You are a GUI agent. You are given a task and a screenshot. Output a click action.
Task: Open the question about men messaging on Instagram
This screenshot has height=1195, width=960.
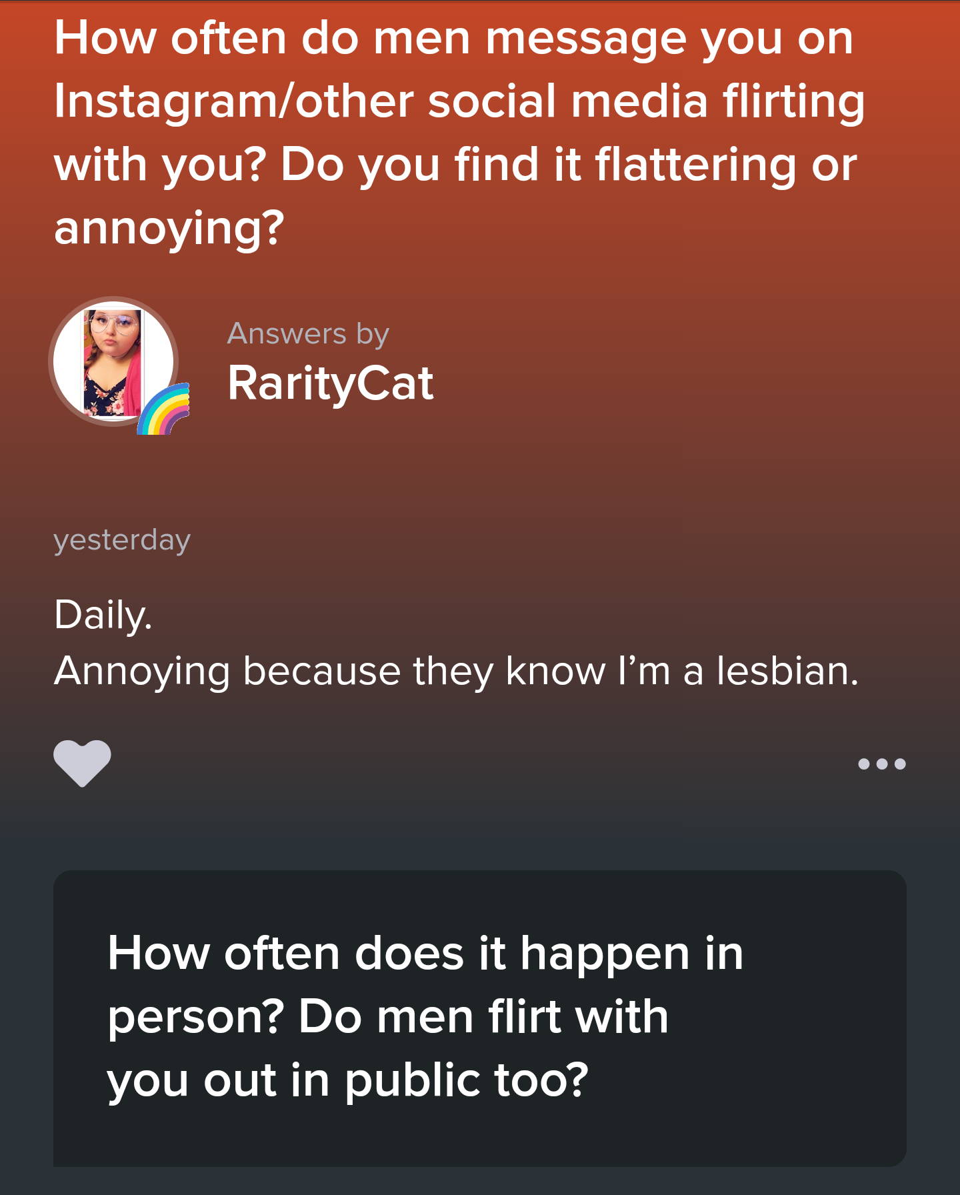[x=459, y=132]
